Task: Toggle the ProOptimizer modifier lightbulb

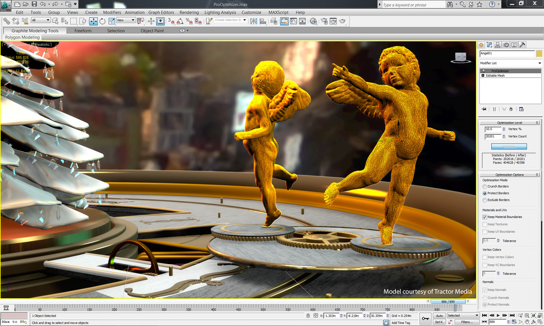Action: tap(484, 71)
